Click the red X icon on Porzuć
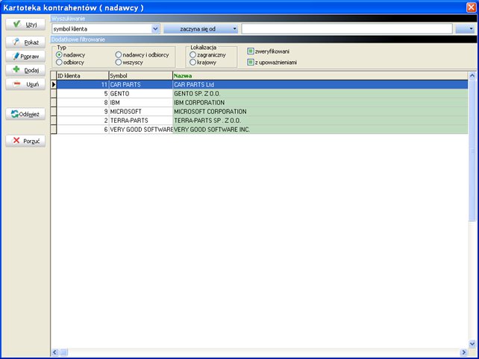479x359 pixels. pos(16,140)
